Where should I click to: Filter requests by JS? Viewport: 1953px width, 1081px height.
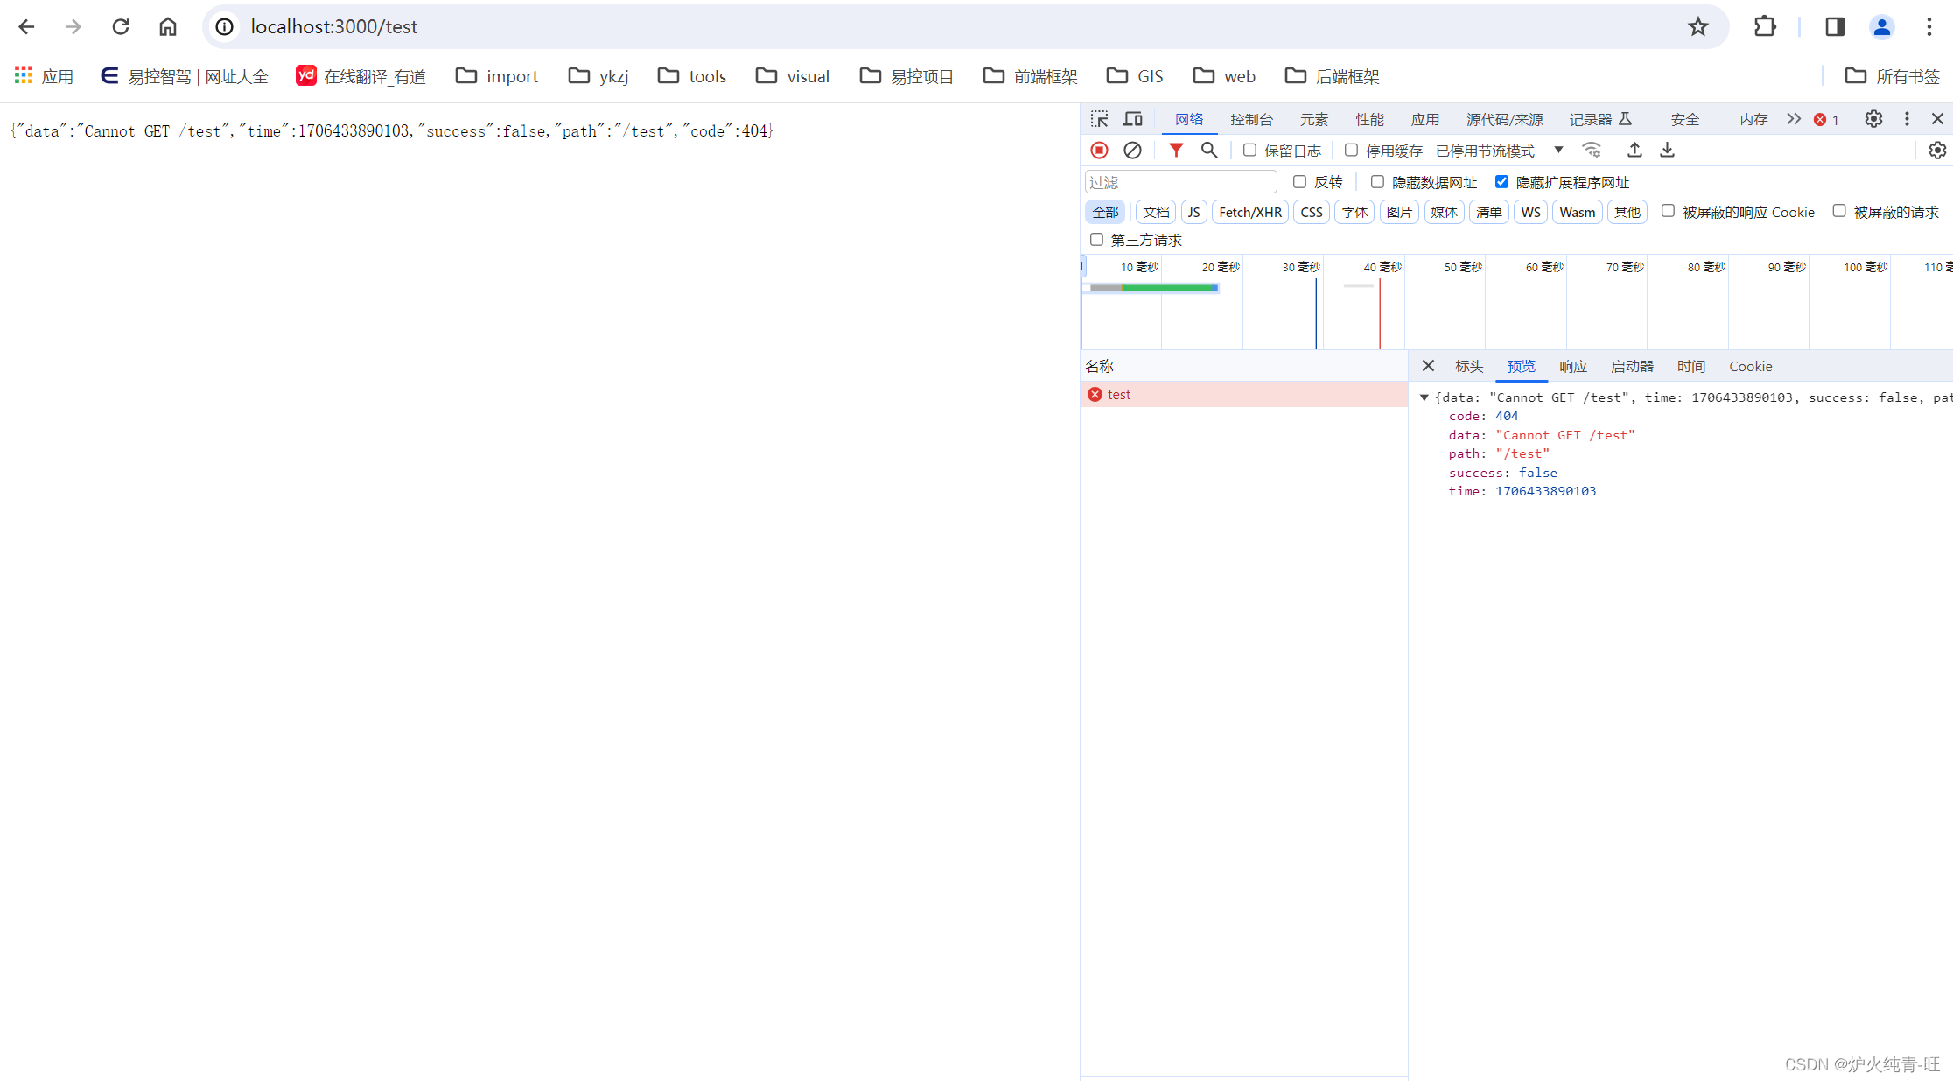click(1193, 212)
